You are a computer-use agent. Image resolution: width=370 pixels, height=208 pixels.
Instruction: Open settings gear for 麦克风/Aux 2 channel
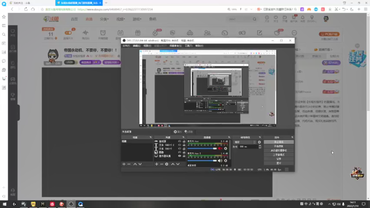pos(226,160)
